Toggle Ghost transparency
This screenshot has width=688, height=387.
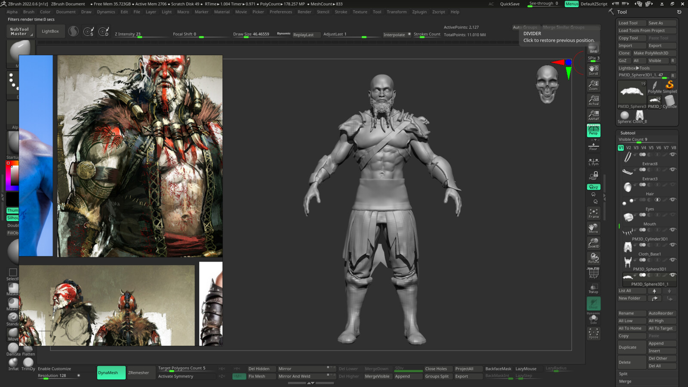pos(593,304)
